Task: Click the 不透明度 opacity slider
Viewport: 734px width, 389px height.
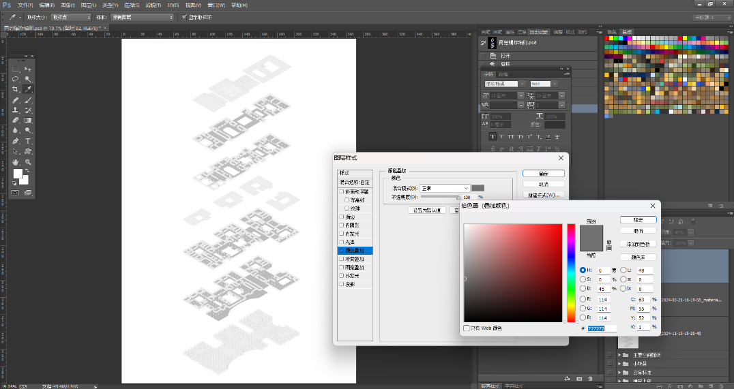Action: [x=440, y=198]
